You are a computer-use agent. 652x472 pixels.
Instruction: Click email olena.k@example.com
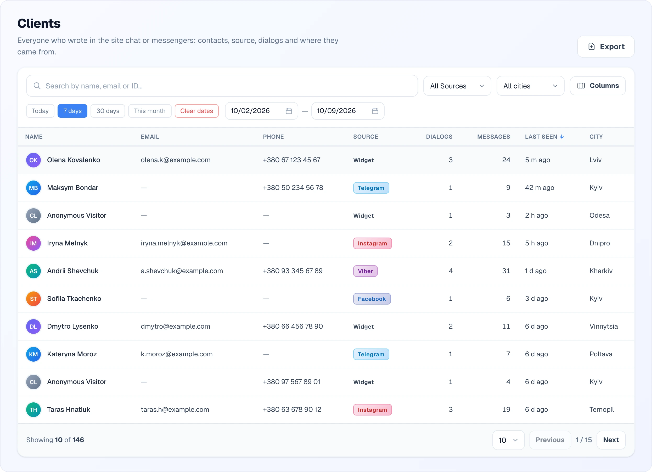click(176, 160)
